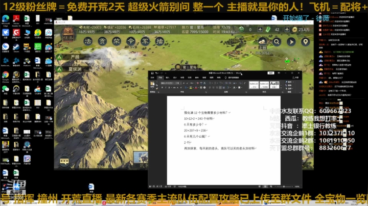
Task: Select the 无间隔 style thumbnail
Action: (x=264, y=85)
